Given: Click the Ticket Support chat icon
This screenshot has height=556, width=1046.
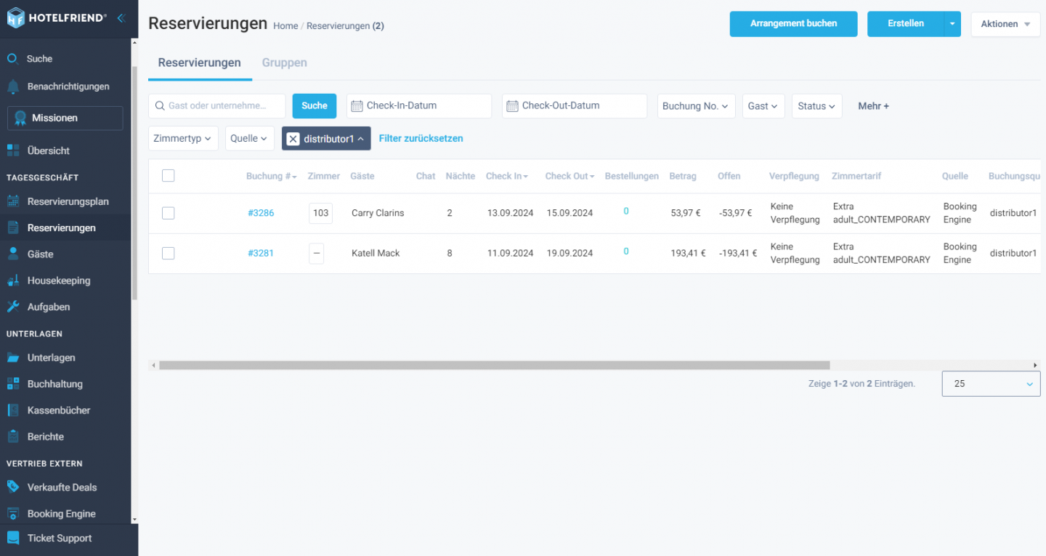Looking at the screenshot, I should point(13,538).
